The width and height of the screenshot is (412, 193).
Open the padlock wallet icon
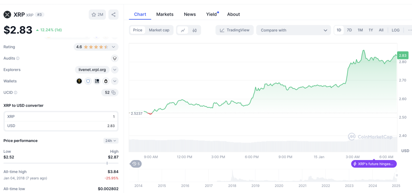point(106,81)
